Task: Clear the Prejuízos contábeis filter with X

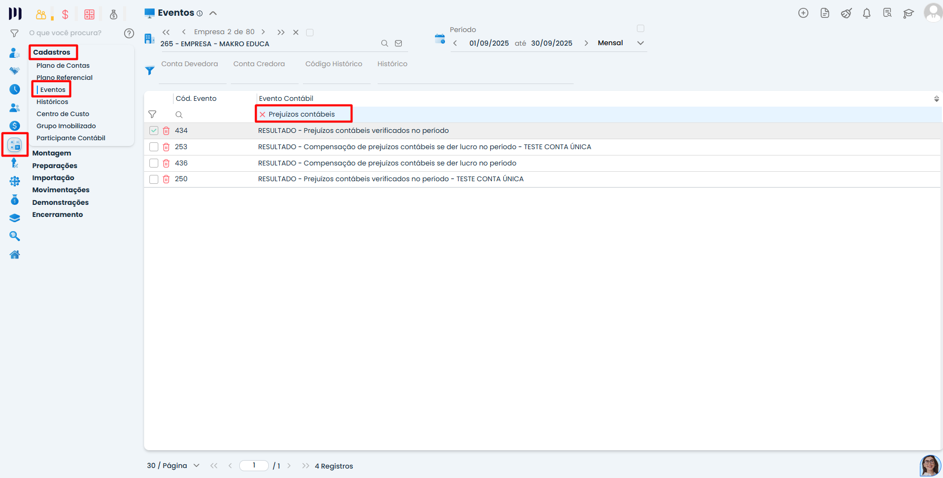Action: 262,115
